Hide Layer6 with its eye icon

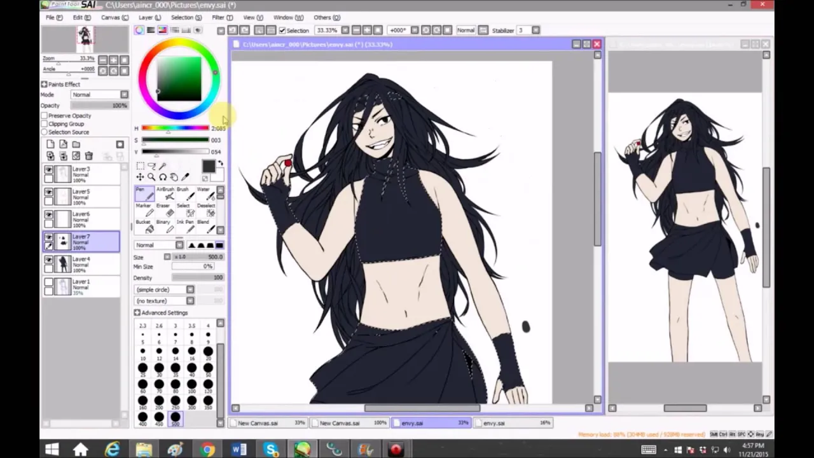coord(48,215)
